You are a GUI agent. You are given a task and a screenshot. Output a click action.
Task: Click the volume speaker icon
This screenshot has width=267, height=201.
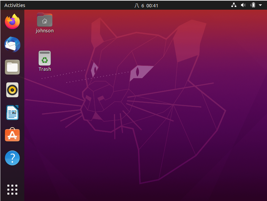[243, 5]
